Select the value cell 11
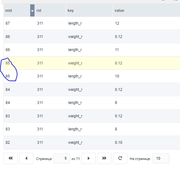 (117, 50)
